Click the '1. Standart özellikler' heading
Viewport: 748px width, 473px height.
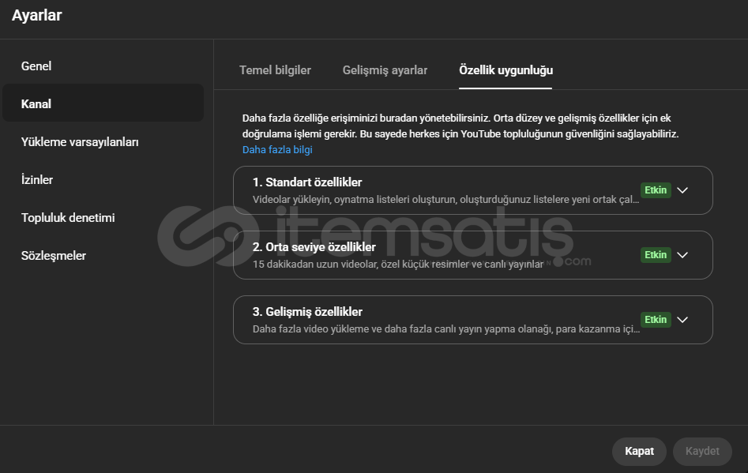[307, 182]
